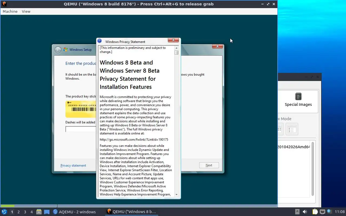
Task: Open the volume control tray icon
Action: [305, 212]
